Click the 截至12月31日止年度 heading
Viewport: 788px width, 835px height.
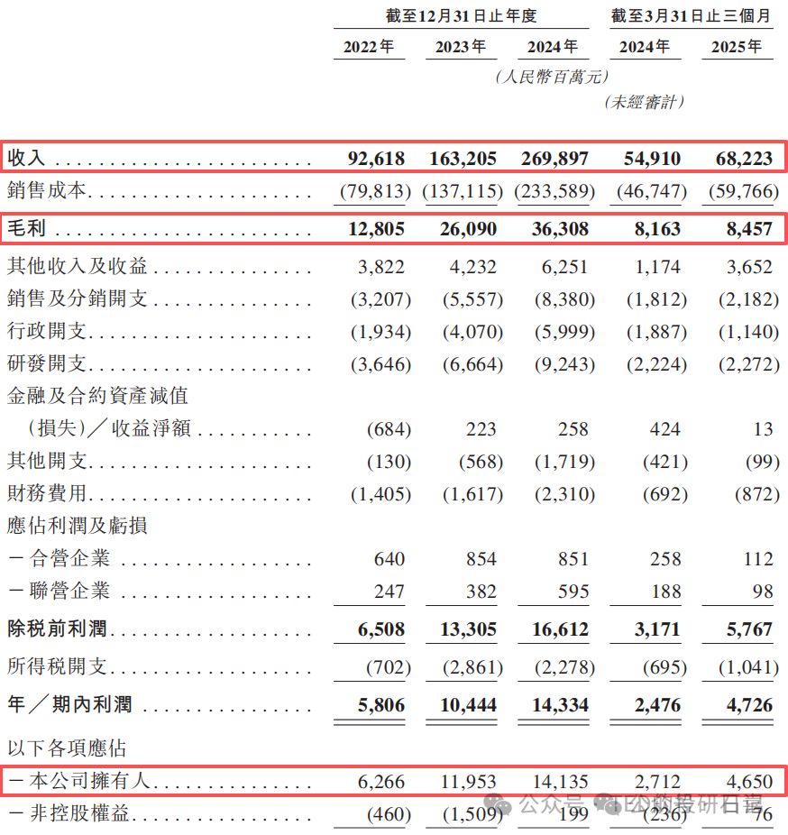tap(461, 15)
